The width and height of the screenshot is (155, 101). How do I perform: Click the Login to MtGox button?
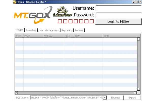[x=118, y=21]
